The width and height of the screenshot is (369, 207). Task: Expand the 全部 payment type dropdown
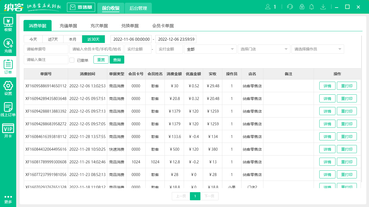tap(210, 49)
